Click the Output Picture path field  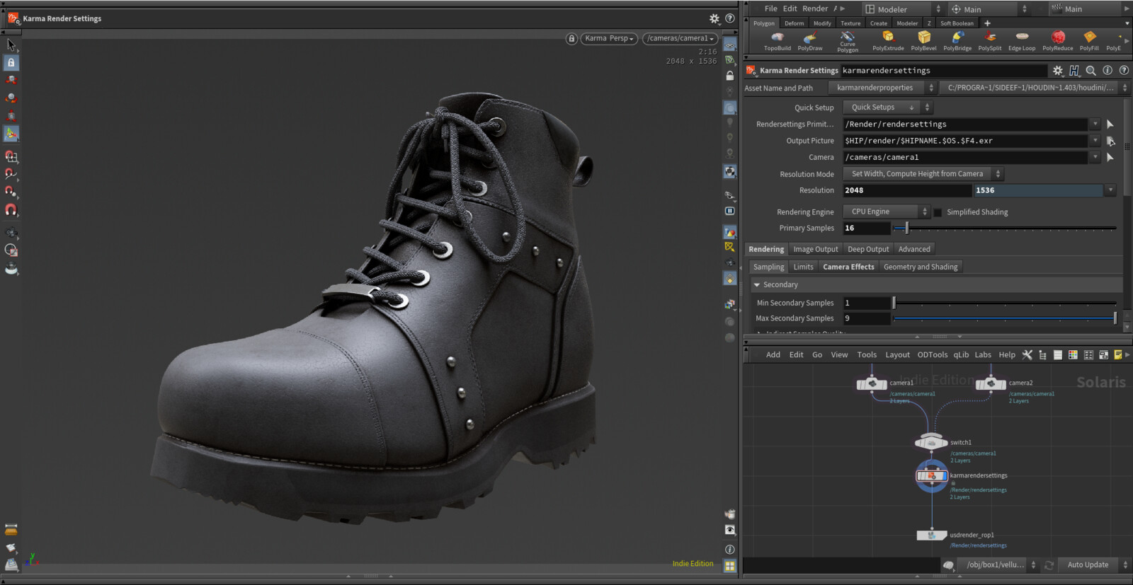[966, 141]
